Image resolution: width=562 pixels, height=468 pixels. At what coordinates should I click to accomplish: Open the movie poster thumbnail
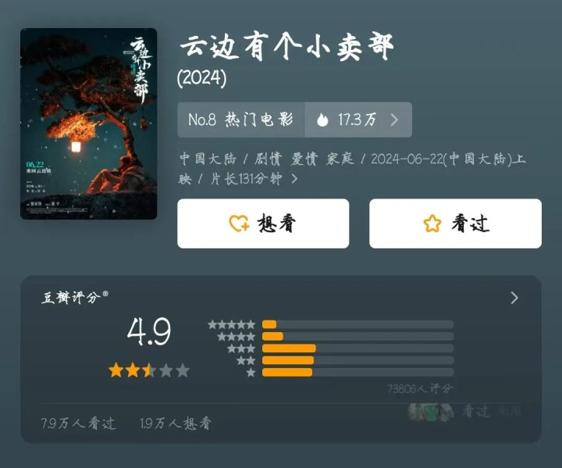(88, 123)
